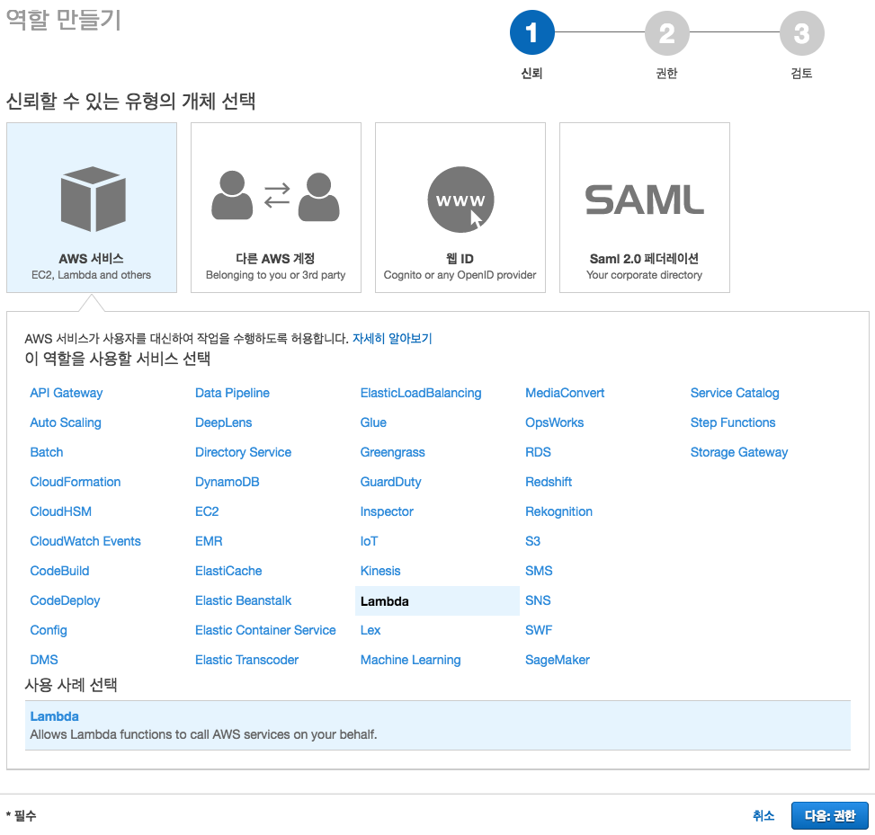Select RDS service

click(x=538, y=452)
